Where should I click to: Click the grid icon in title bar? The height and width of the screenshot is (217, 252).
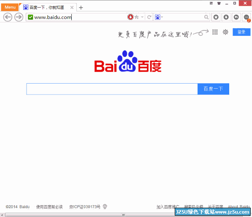[x=211, y=3]
